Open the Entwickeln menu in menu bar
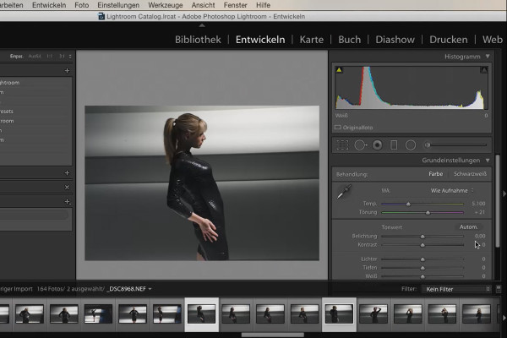The width and height of the screenshot is (507, 338). pyautogui.click(x=49, y=5)
